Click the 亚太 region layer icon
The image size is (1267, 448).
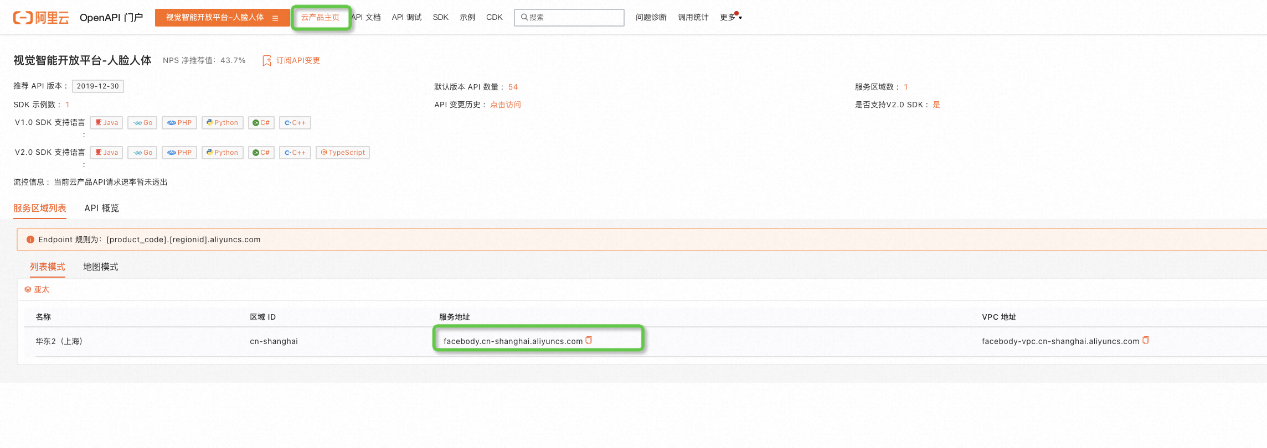(28, 290)
